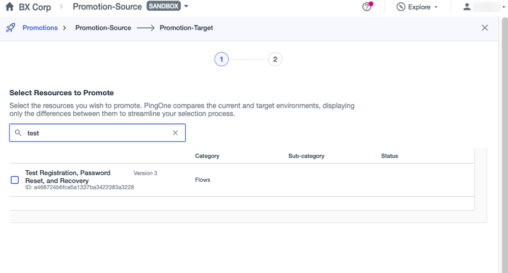Go to the home icon
This screenshot has width=508, height=273.
[x=10, y=7]
